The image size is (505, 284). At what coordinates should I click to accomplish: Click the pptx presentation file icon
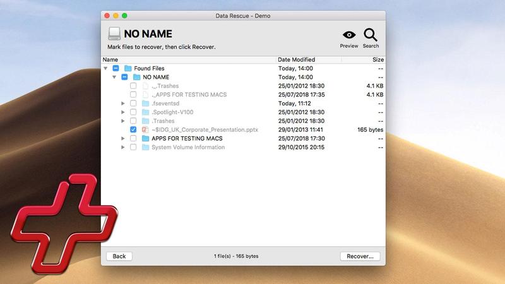tap(146, 129)
